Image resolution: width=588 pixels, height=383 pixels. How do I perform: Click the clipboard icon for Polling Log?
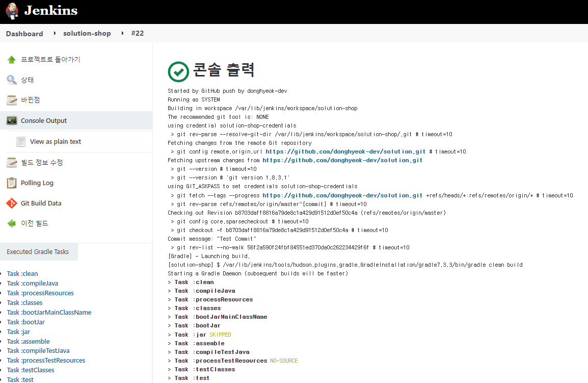(12, 183)
